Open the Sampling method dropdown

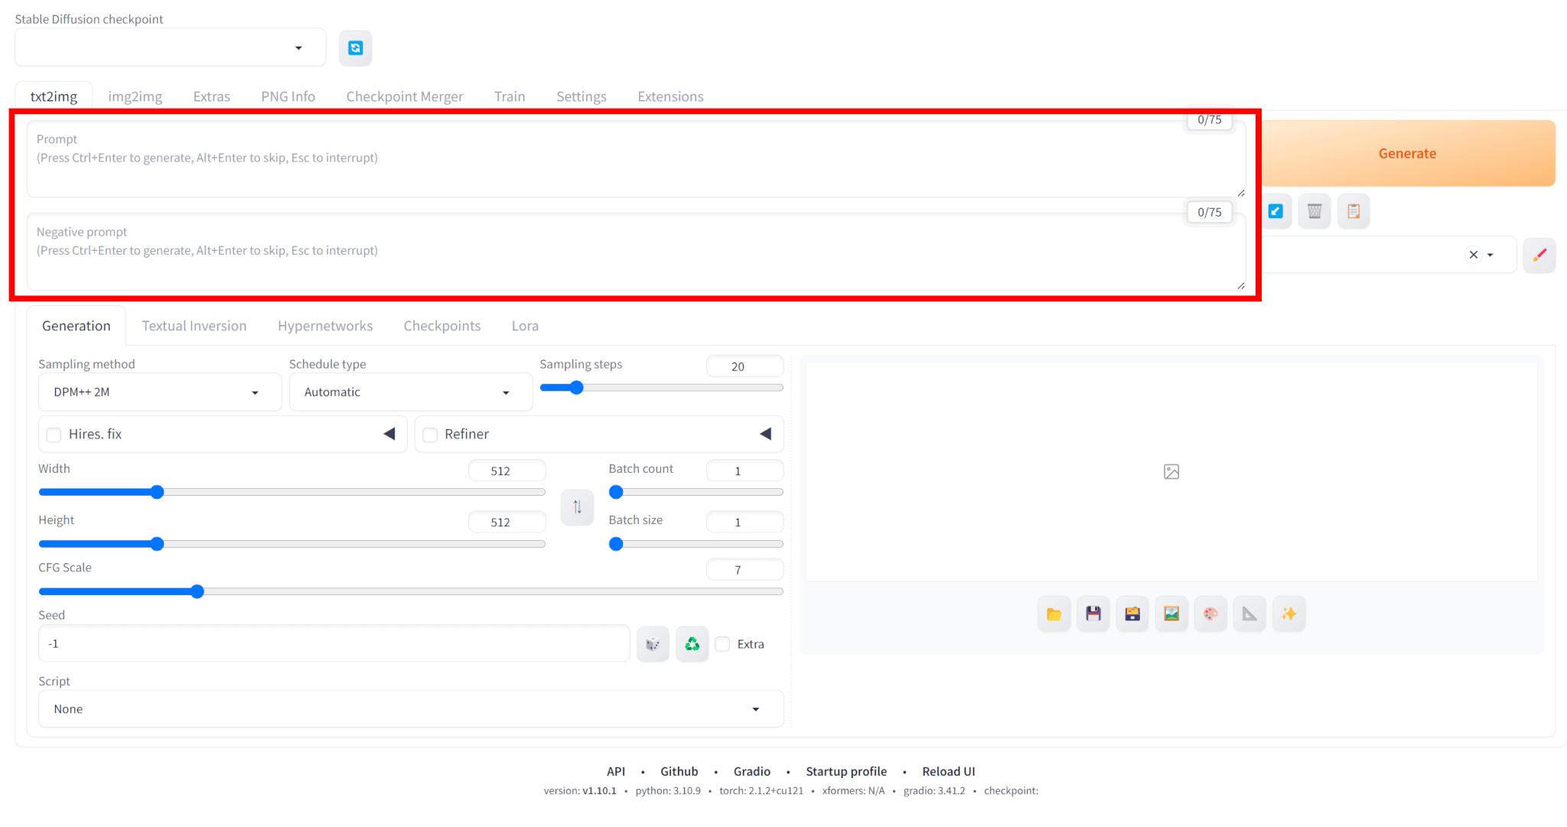coord(159,392)
